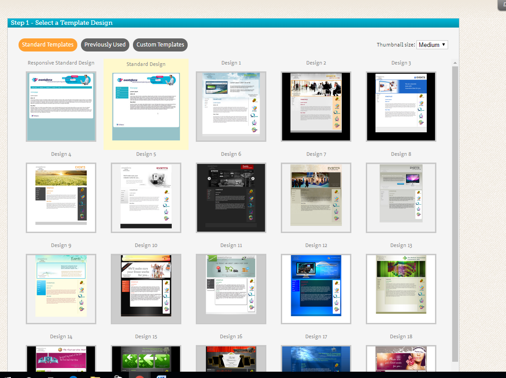Select the Design 10 template thumbnail
506x378 pixels.
click(x=146, y=289)
